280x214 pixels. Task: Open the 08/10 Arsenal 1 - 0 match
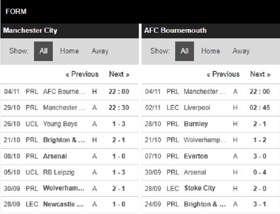pos(70,157)
